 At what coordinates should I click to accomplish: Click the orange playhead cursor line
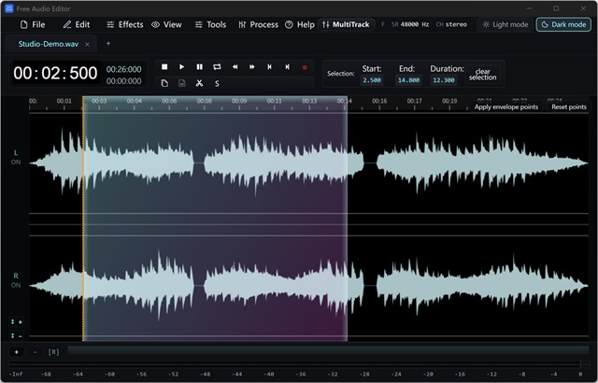tap(83, 220)
